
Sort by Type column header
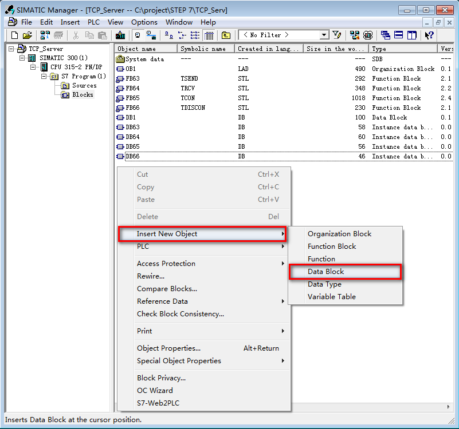403,49
